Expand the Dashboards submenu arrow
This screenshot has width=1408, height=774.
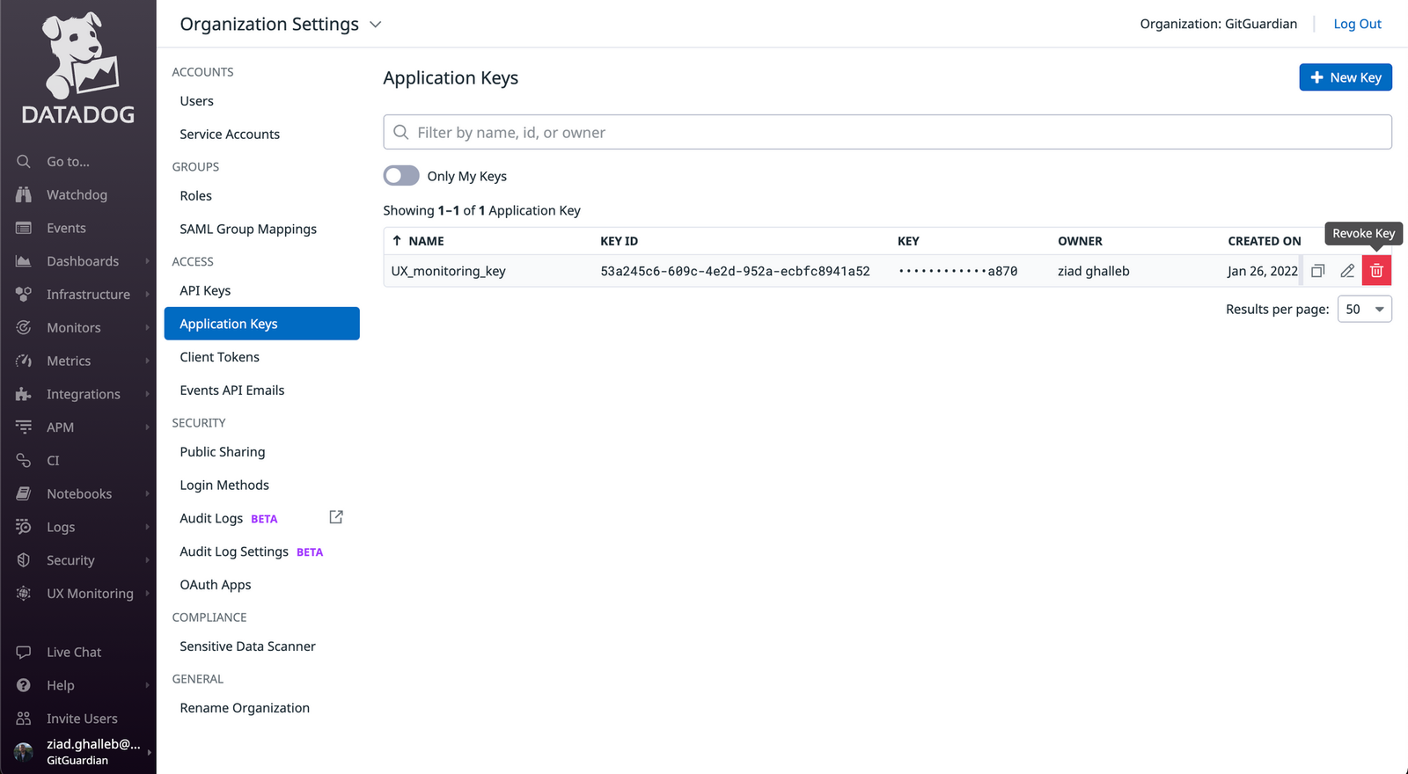click(x=147, y=261)
